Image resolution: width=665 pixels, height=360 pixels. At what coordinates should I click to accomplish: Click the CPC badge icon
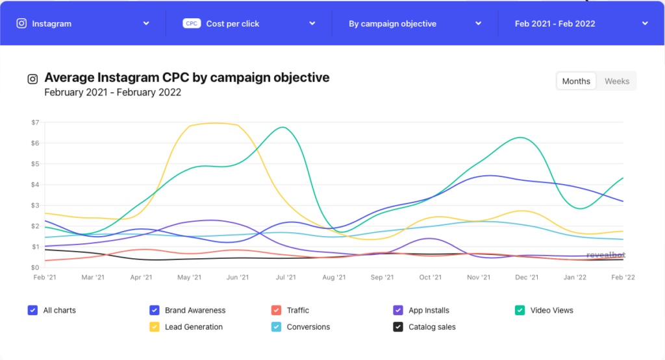(192, 23)
